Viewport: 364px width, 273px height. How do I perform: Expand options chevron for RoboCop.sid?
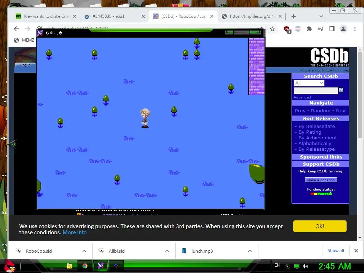point(84,251)
